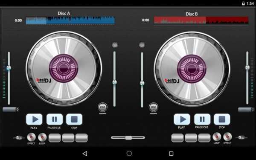
Task: Tap the battery icon in status bar
Action: click(243, 3)
